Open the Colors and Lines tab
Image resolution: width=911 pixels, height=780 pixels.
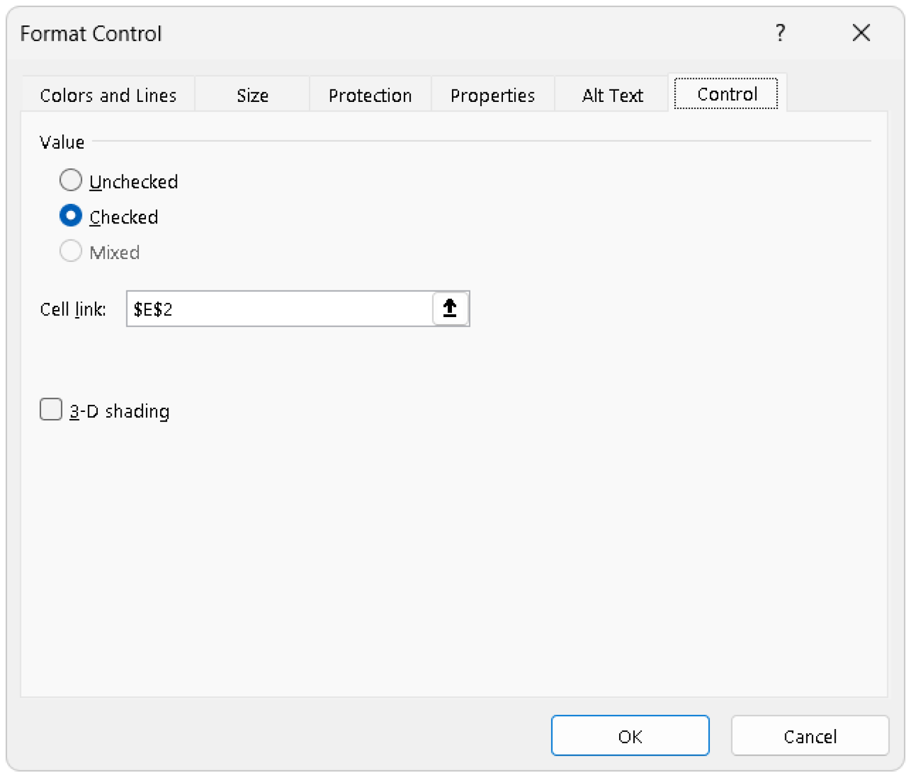108,95
